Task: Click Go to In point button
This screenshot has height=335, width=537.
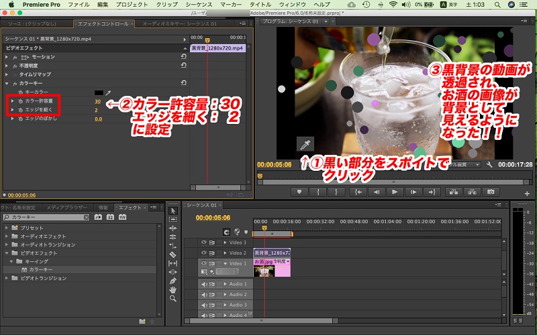Action: coord(358,192)
